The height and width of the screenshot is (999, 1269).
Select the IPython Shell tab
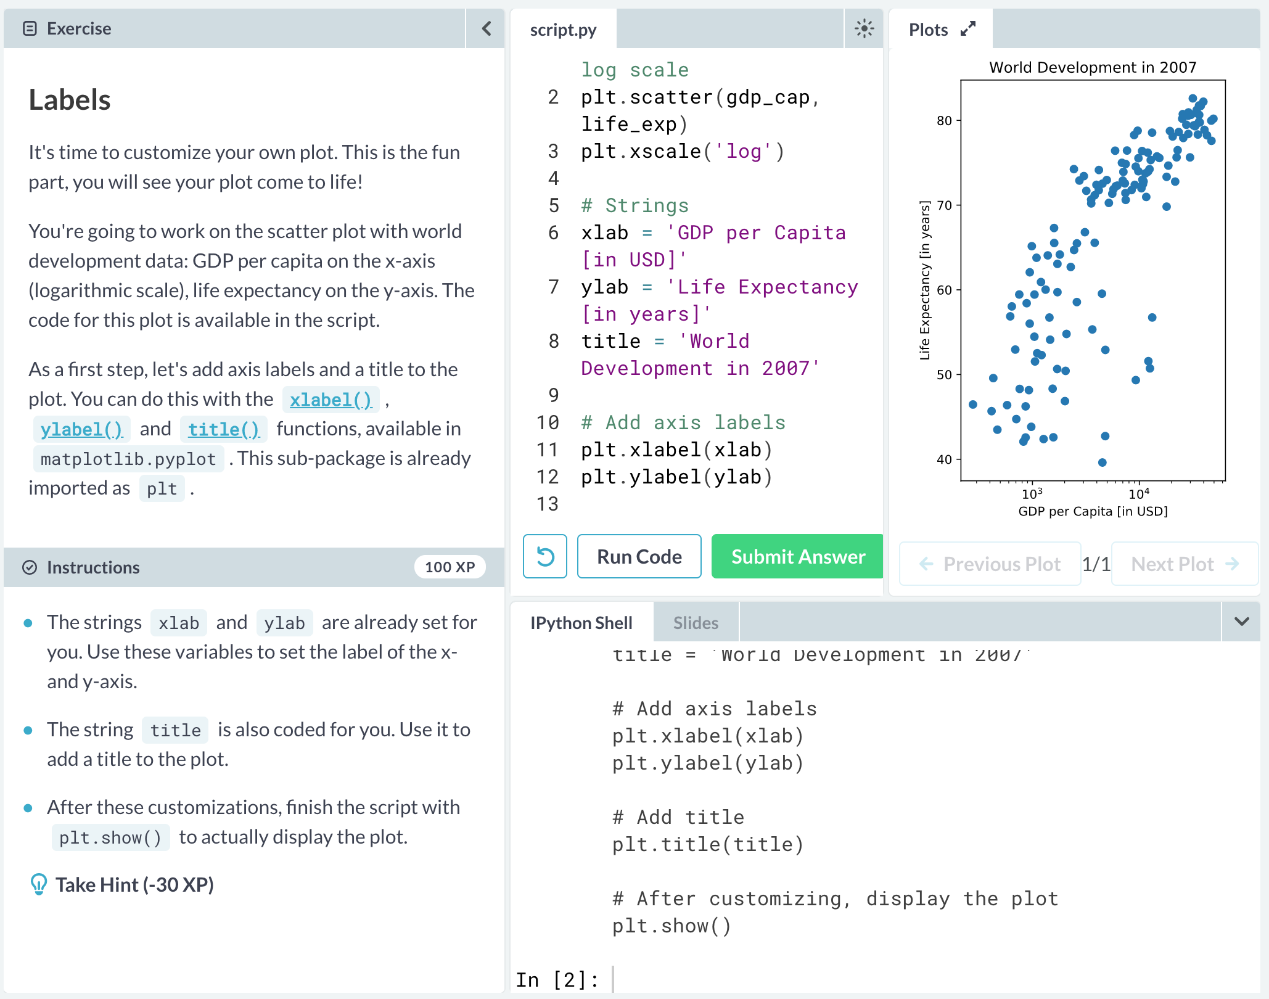581,623
